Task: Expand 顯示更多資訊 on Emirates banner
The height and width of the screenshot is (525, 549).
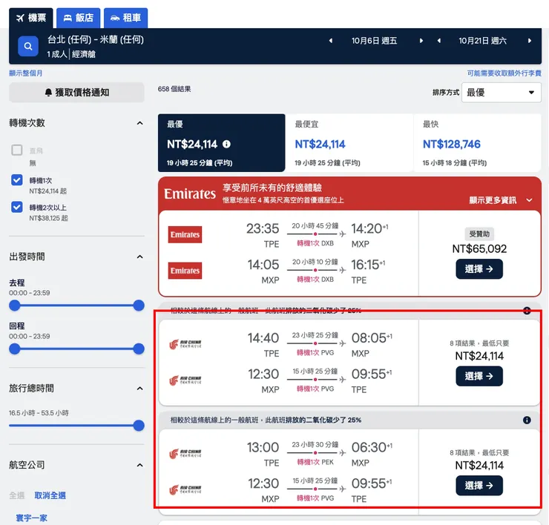Action: point(501,200)
